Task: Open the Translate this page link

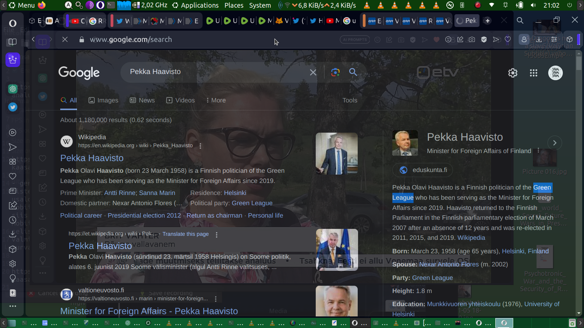Action: pyautogui.click(x=186, y=234)
